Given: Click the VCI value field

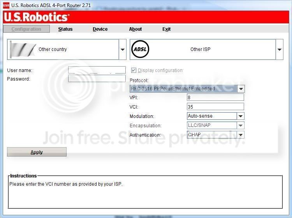Looking at the screenshot, I should pos(215,107).
